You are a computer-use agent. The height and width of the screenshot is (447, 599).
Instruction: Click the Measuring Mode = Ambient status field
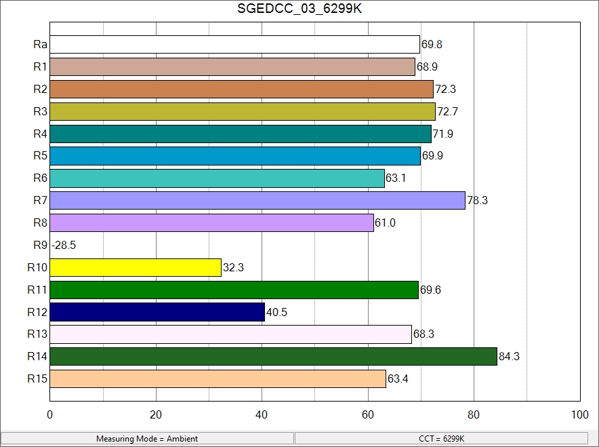point(147,439)
